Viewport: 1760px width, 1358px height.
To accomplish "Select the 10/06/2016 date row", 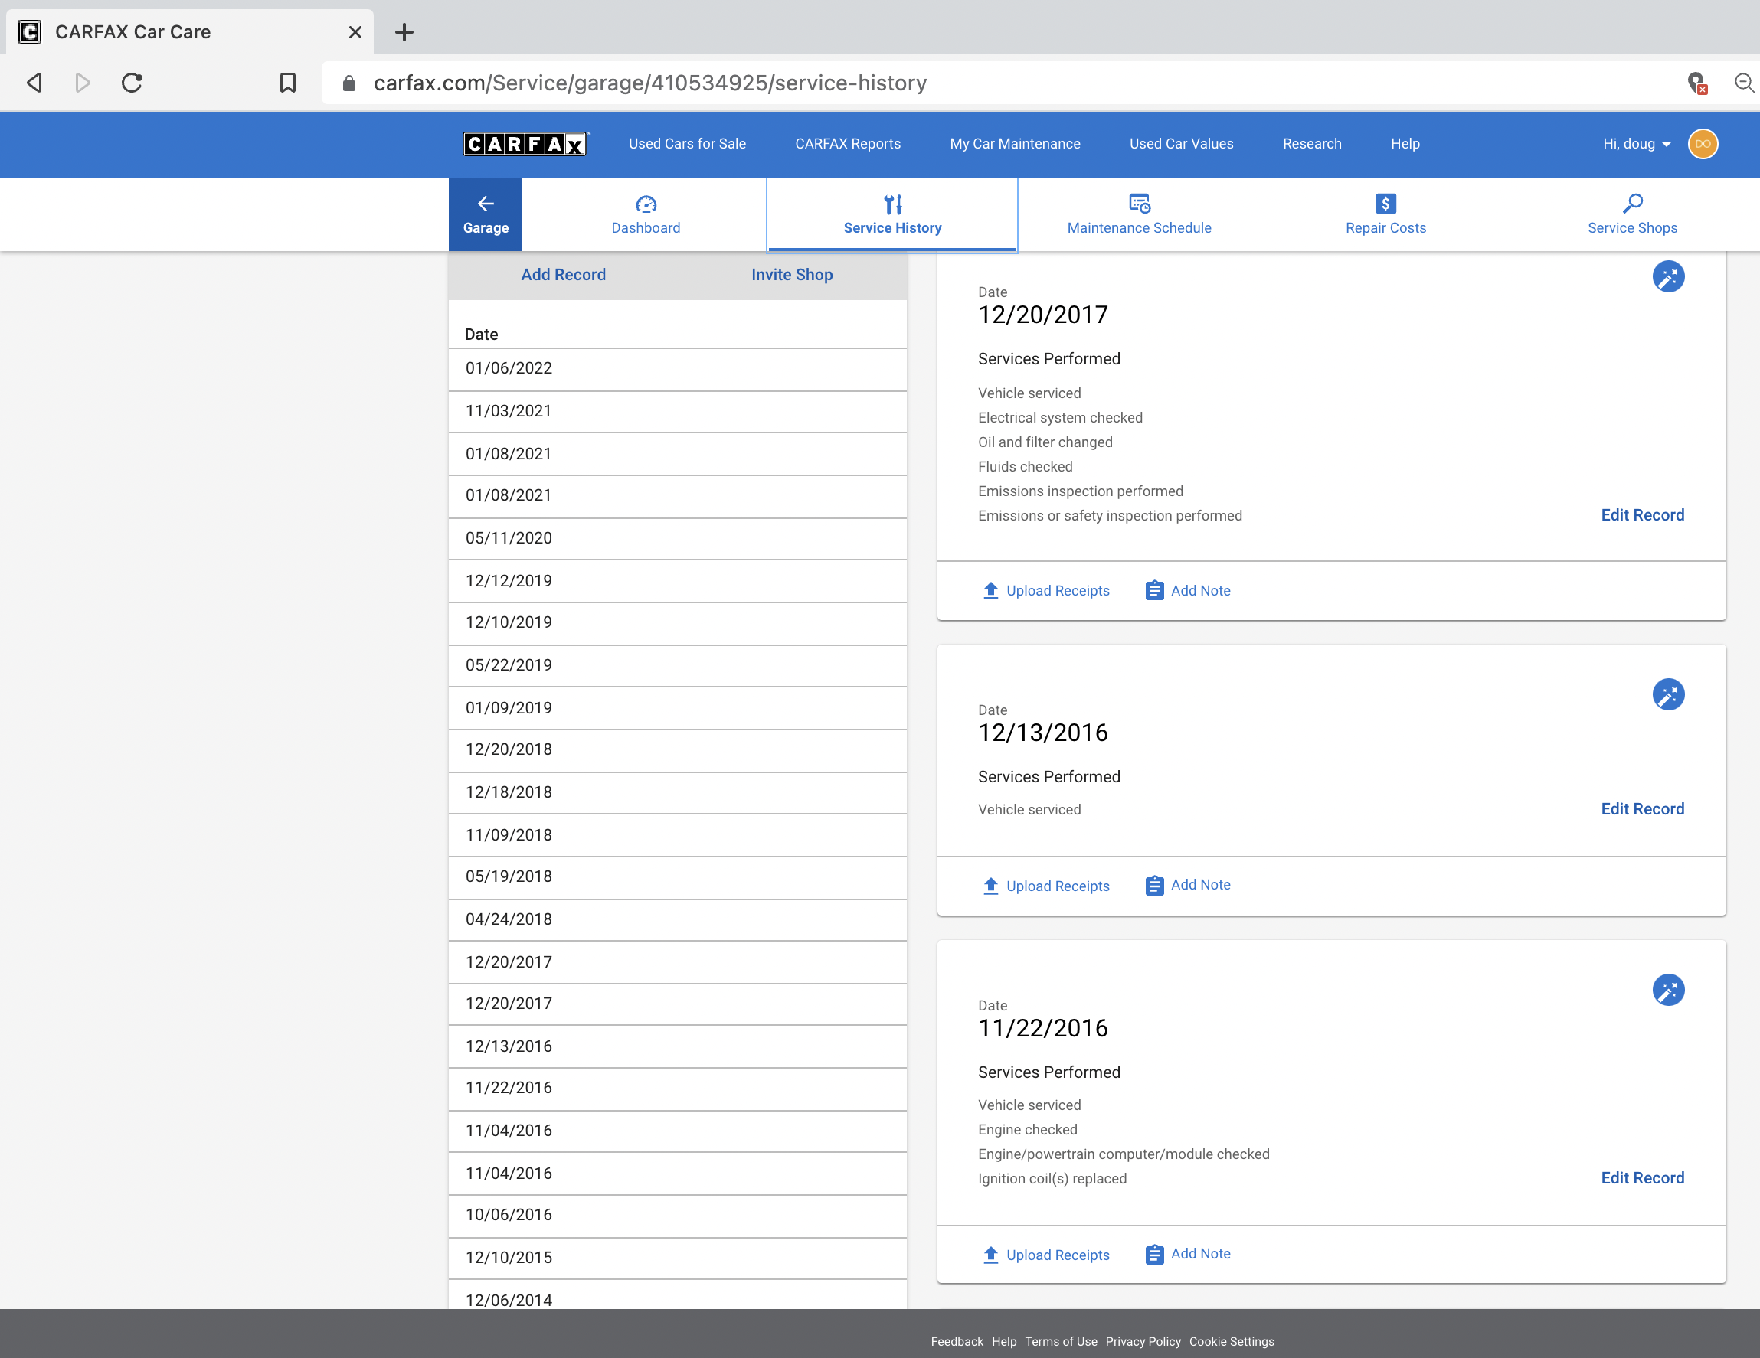I will [677, 1216].
